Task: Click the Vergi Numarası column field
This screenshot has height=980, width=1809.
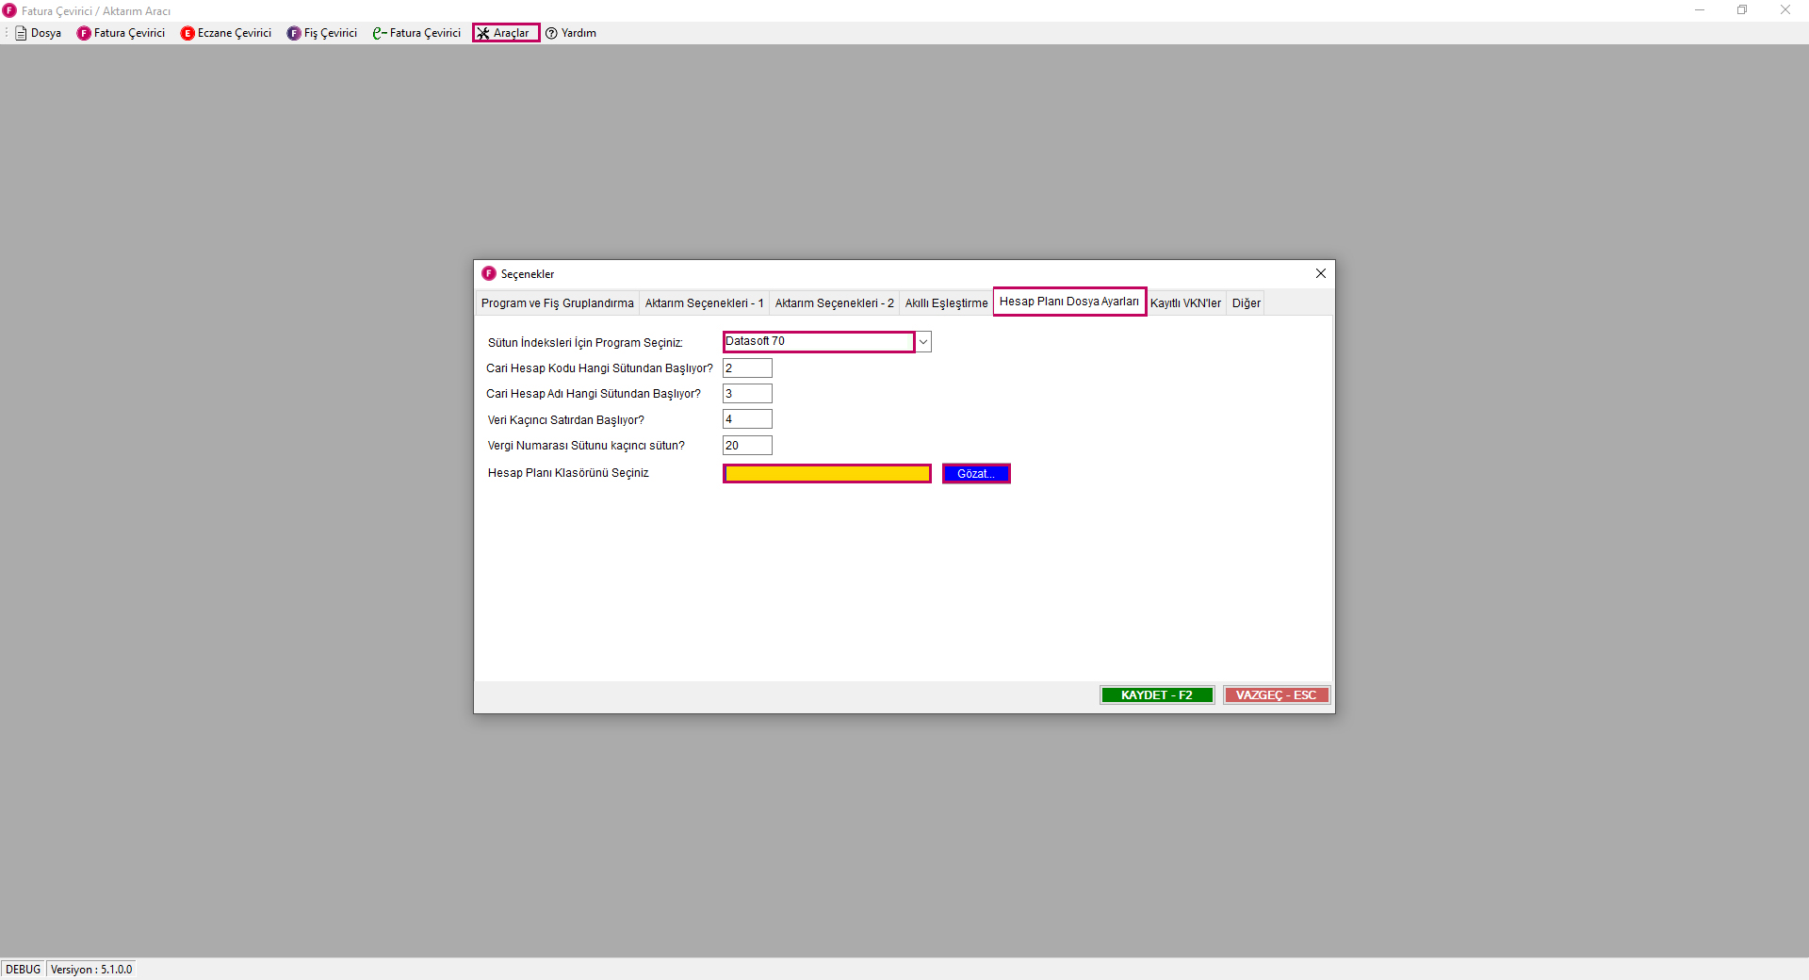Action: coord(747,446)
